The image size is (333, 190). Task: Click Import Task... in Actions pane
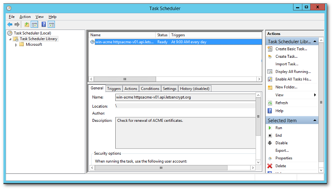[286, 64]
